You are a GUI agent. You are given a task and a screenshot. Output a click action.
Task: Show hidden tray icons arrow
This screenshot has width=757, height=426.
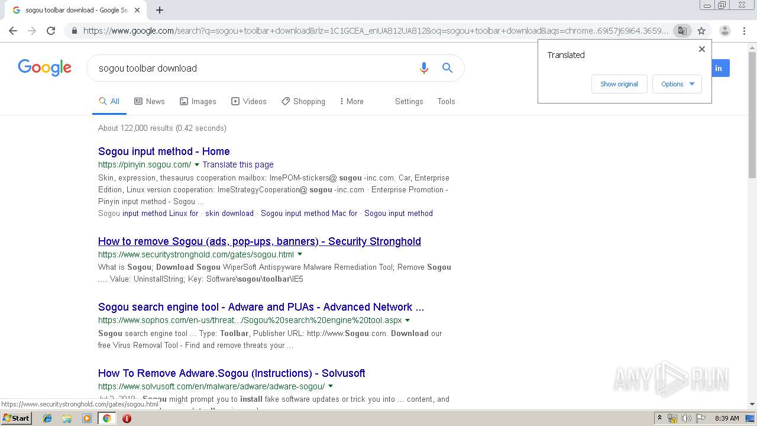click(x=659, y=418)
